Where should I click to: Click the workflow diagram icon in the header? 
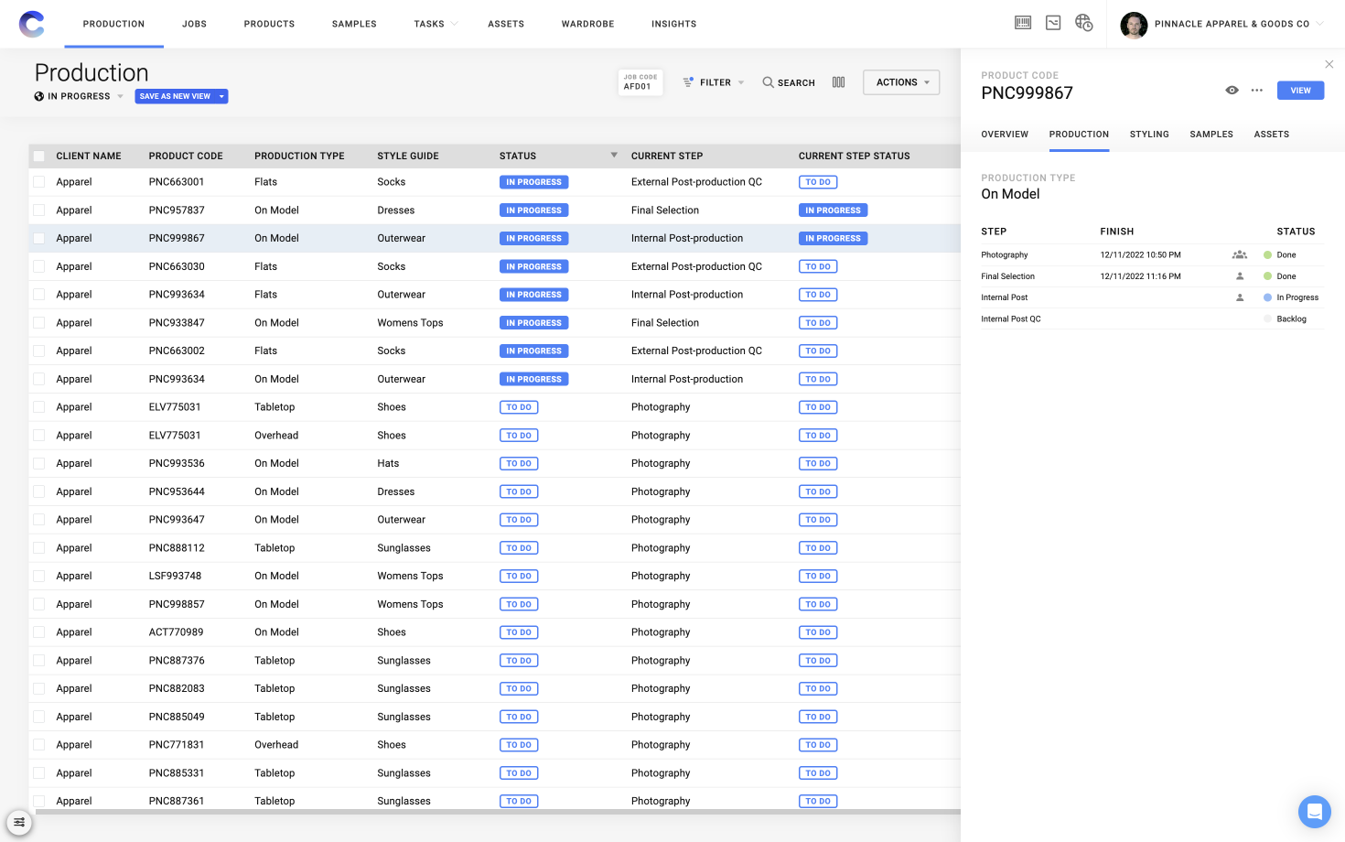click(x=1052, y=23)
